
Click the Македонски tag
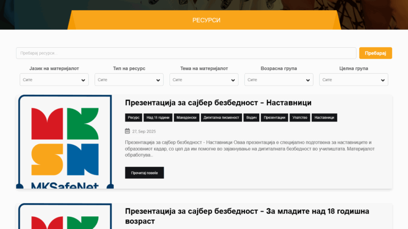pos(186,118)
